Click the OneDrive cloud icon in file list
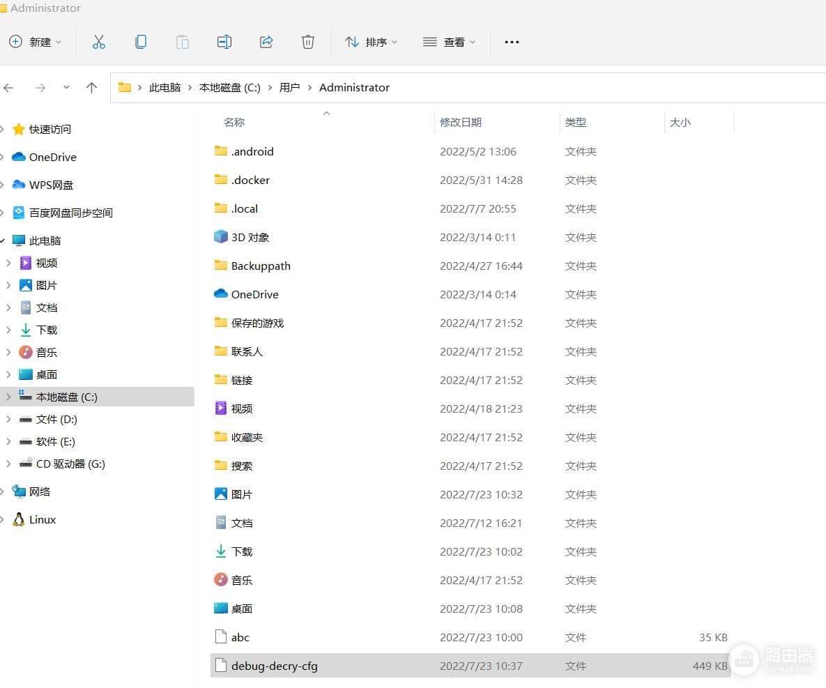This screenshot has height=688, width=826. click(221, 294)
